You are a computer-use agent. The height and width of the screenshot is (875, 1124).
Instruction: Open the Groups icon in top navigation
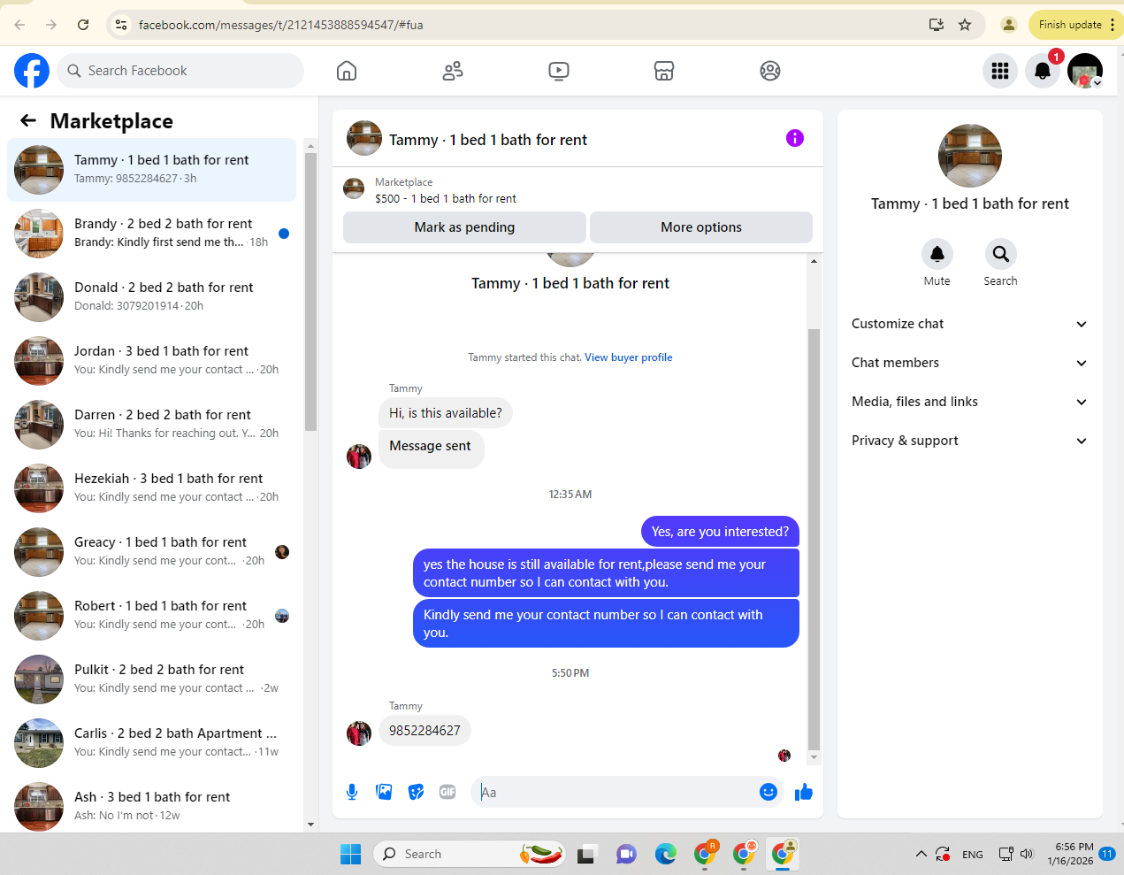coord(770,71)
